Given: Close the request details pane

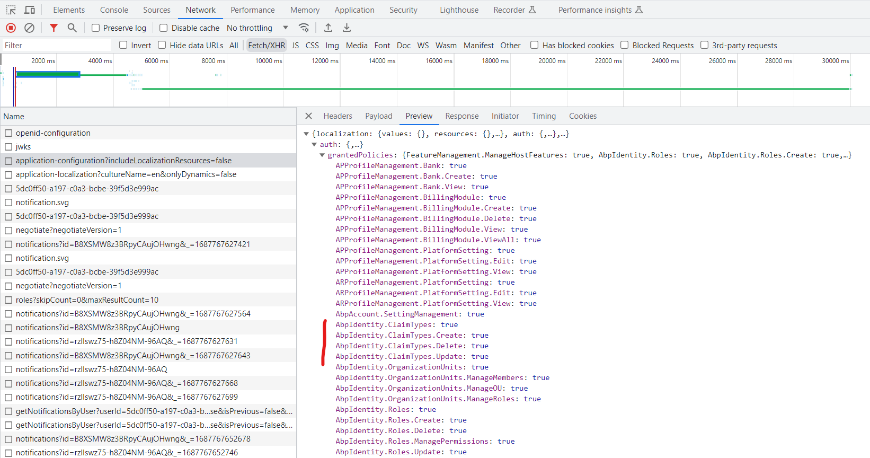Looking at the screenshot, I should [x=308, y=116].
